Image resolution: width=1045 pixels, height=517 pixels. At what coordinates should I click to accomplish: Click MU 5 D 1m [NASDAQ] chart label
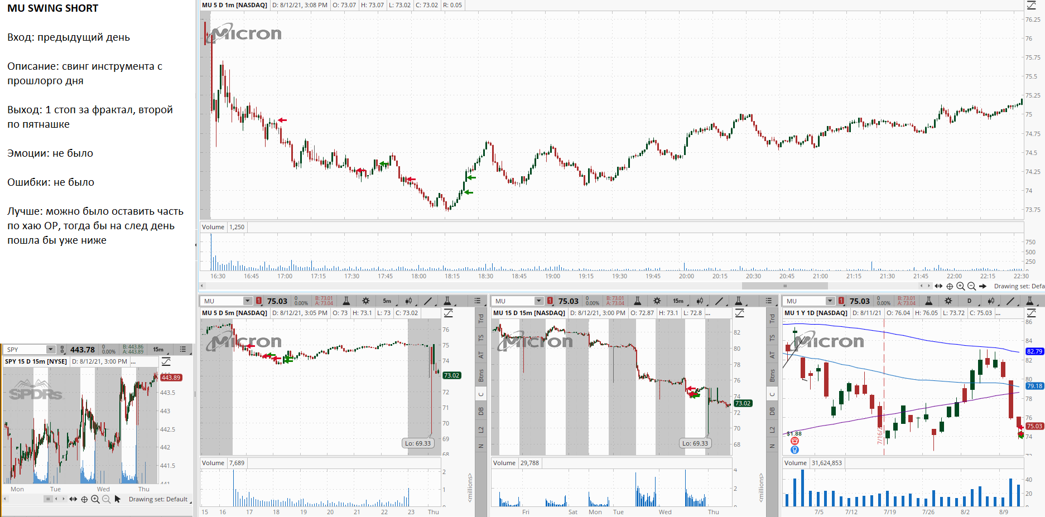click(234, 5)
